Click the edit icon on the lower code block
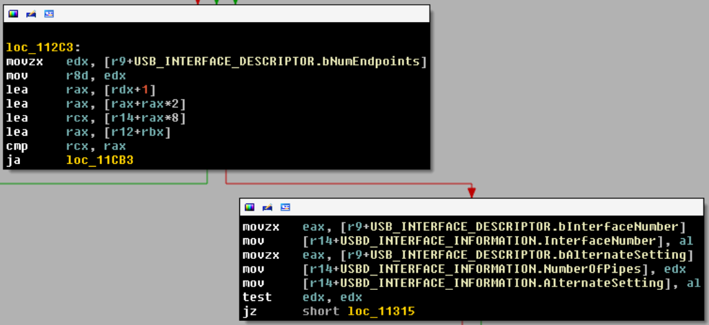This screenshot has height=325, width=709. click(x=267, y=207)
